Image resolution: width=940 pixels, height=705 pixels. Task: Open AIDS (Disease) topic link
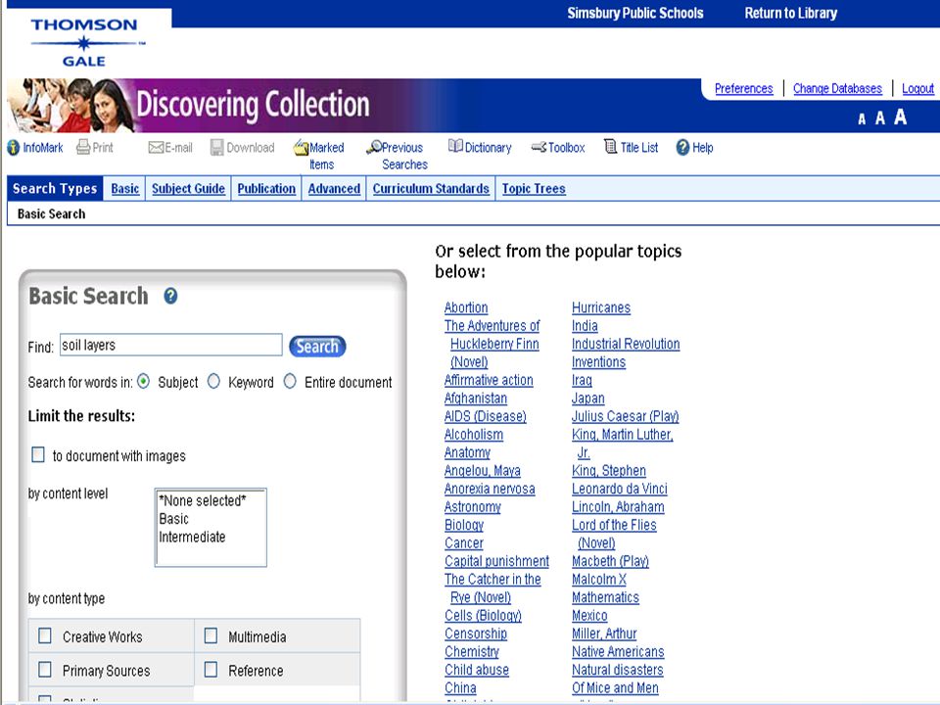[485, 416]
